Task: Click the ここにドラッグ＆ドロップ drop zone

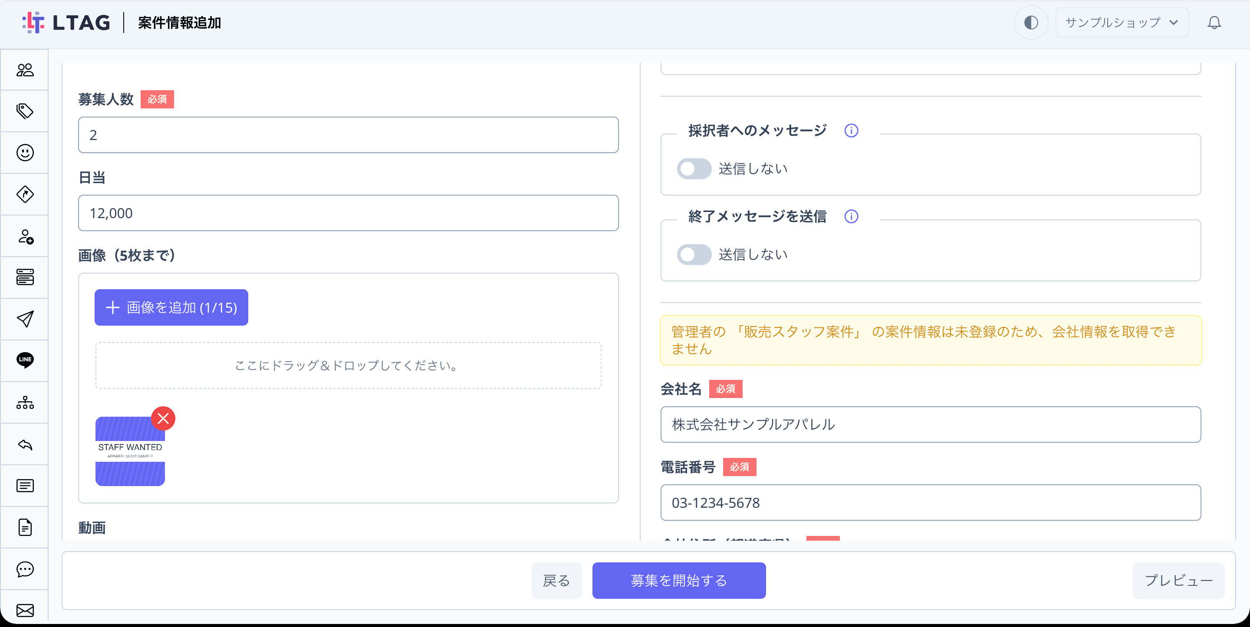Action: point(349,366)
